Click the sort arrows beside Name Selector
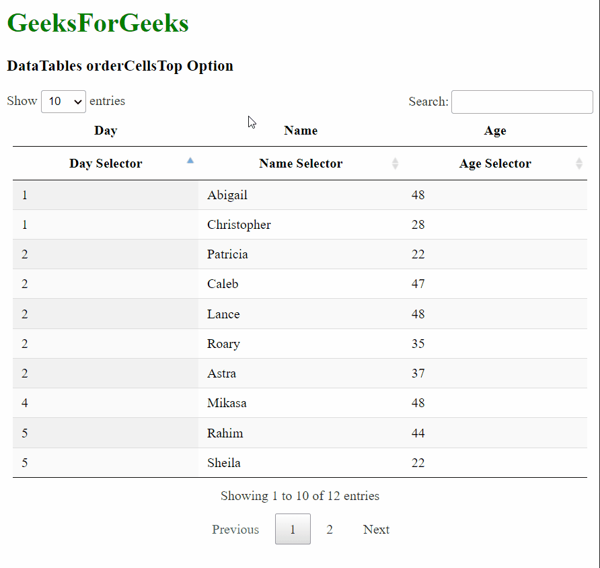The width and height of the screenshot is (600, 568). [395, 163]
